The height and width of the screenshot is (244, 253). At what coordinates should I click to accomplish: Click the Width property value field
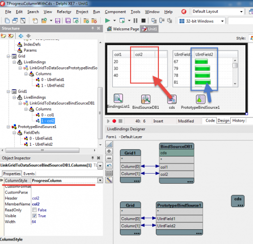tap(67, 222)
